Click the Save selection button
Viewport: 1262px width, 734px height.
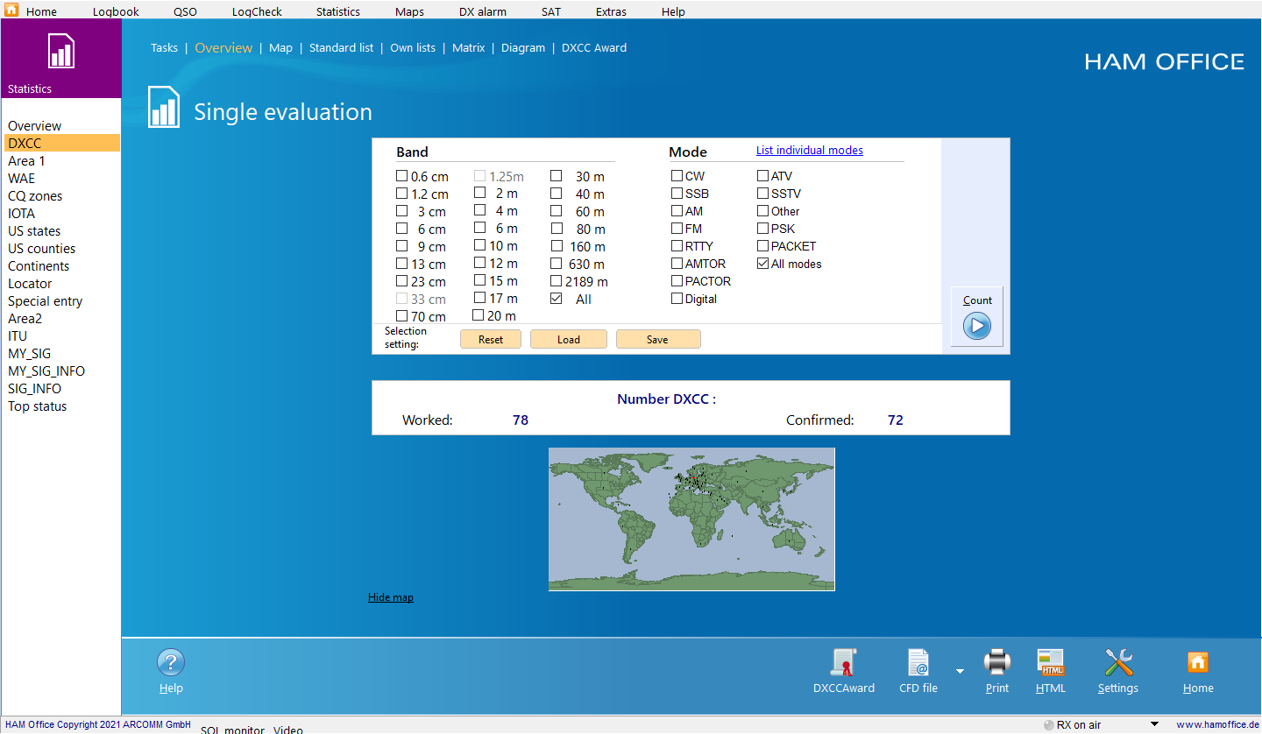(658, 339)
